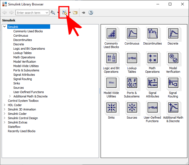This screenshot has height=165, width=189.
Task: Select Model Verification in the tree
Action: coord(25,62)
